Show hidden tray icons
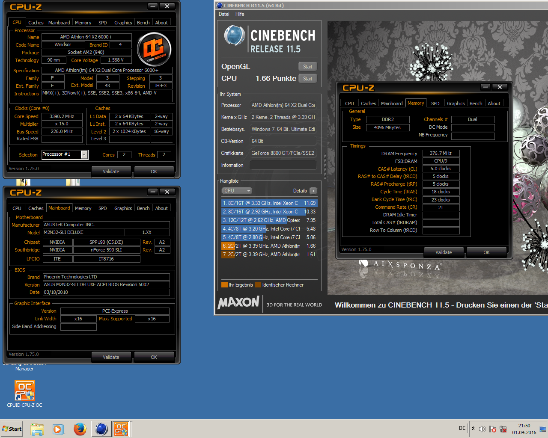Image resolution: width=548 pixels, height=438 pixels. (x=473, y=429)
